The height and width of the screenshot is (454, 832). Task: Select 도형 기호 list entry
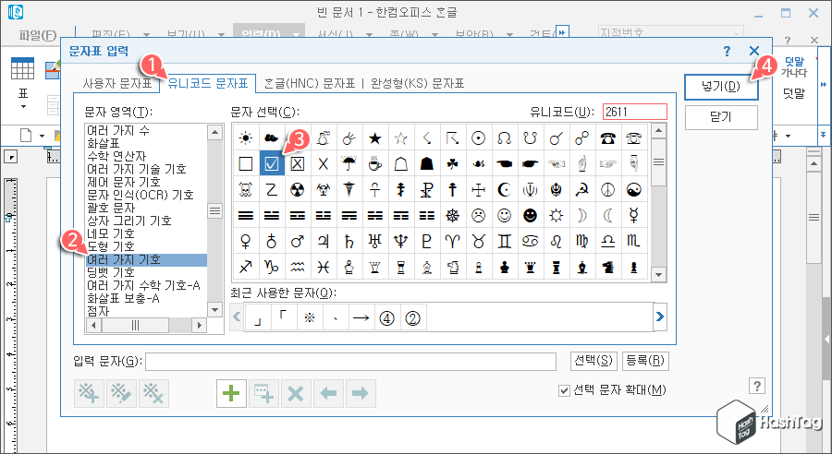pos(146,246)
